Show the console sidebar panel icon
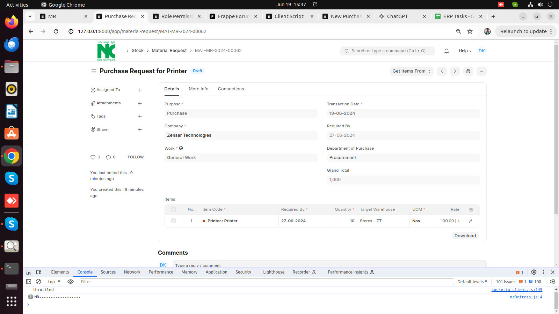Screen dimensions: 559x314 tap(29, 282)
